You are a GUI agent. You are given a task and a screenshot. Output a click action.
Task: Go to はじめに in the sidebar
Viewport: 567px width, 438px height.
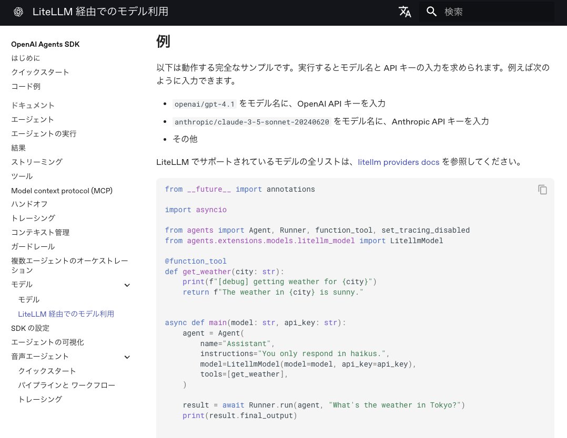26,58
